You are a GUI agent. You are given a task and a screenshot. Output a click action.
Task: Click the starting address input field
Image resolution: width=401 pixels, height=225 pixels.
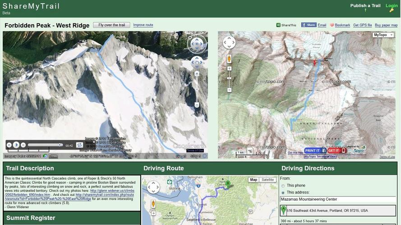tap(337, 199)
